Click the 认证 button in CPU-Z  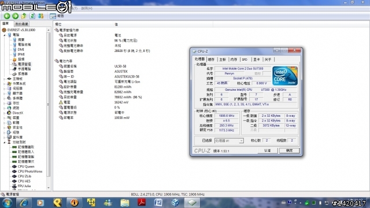click(267, 150)
